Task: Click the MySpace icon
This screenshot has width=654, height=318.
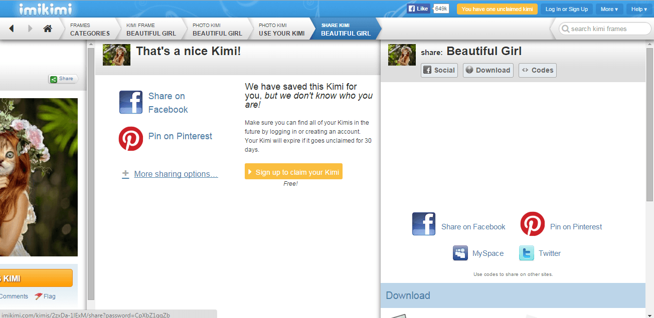Action: 460,253
